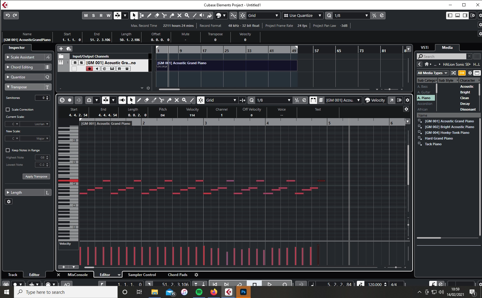Click the Undo arrow icon
482x298 pixels.
tap(8, 15)
